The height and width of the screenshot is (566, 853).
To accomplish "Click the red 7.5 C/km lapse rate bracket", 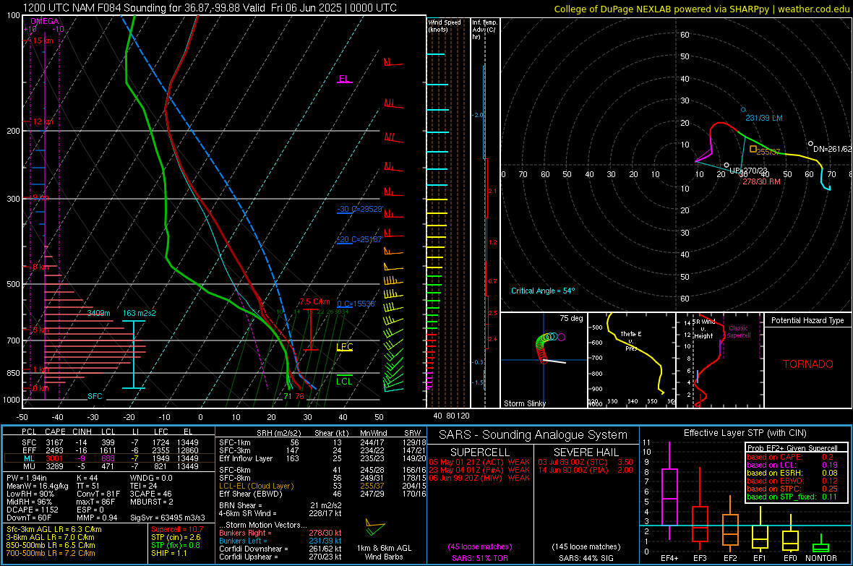I will (x=311, y=329).
